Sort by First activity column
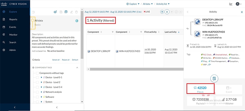The image size is (245, 111). (159, 32)
